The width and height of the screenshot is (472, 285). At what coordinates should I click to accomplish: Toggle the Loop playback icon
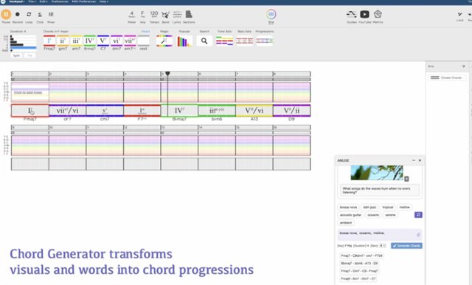(x=29, y=14)
